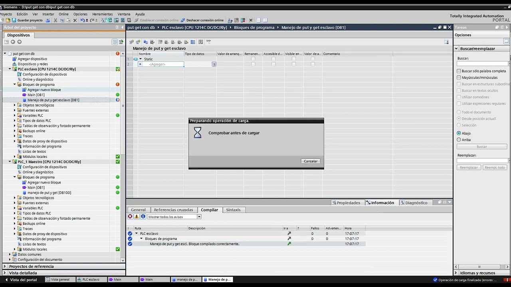511x287 pixels.
Task: Enable Buscar sólo palabra completa
Action: (x=459, y=71)
